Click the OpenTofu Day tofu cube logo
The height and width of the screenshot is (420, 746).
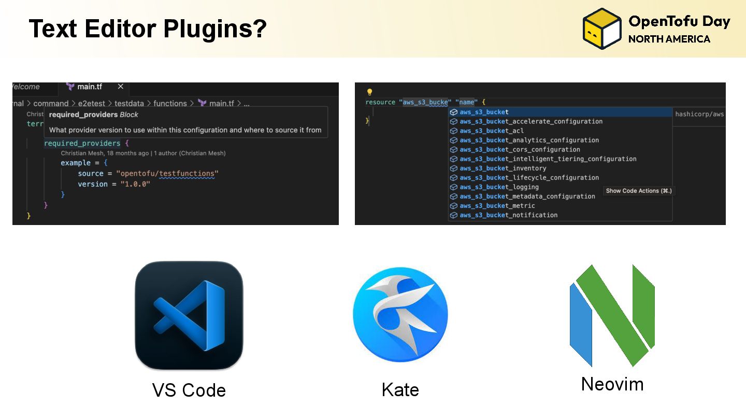tap(602, 29)
